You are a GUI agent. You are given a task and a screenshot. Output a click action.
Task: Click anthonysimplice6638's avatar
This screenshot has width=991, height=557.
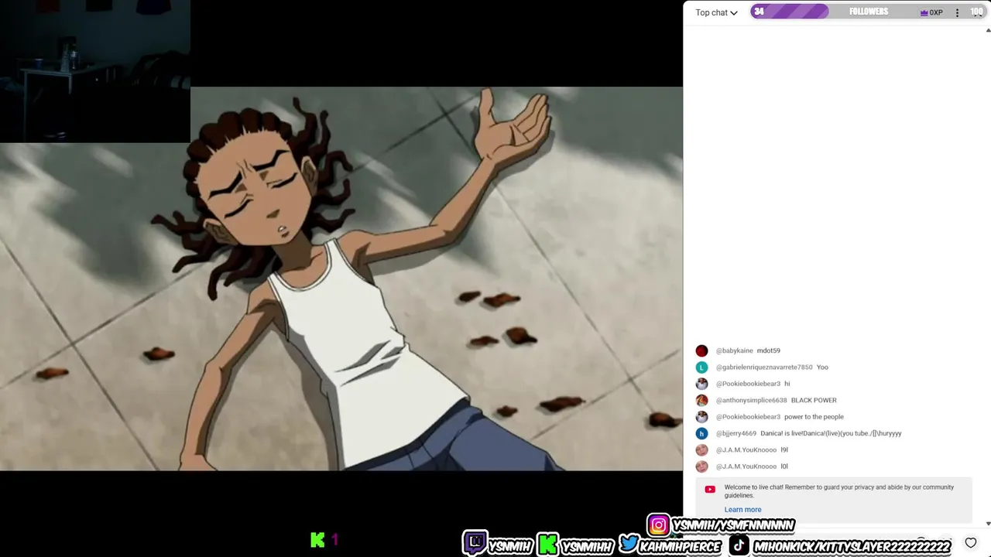coord(701,400)
